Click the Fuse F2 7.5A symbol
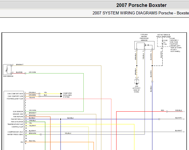The image size is (189, 150). [162, 42]
